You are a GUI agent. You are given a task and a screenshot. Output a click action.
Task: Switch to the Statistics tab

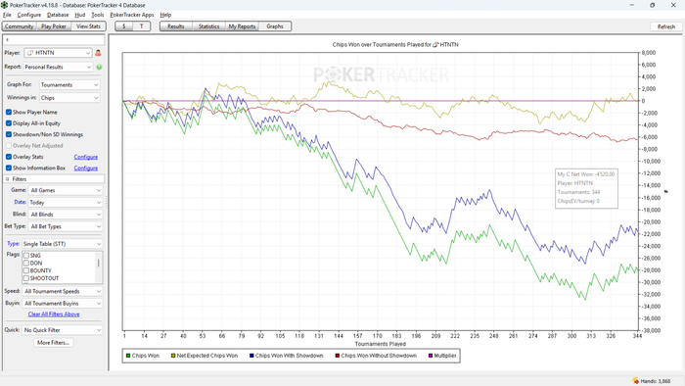pyautogui.click(x=208, y=26)
